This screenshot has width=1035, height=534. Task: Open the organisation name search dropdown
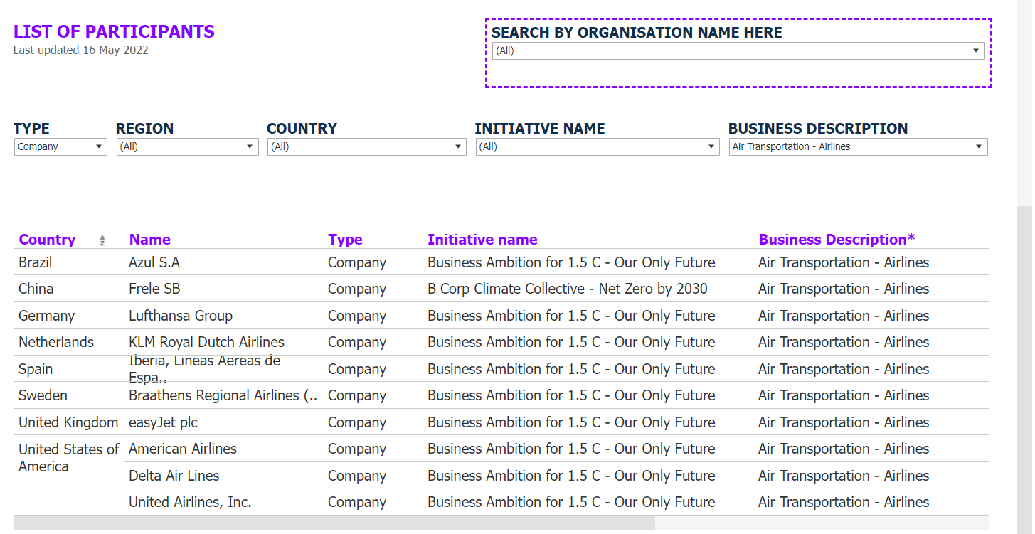click(x=738, y=50)
